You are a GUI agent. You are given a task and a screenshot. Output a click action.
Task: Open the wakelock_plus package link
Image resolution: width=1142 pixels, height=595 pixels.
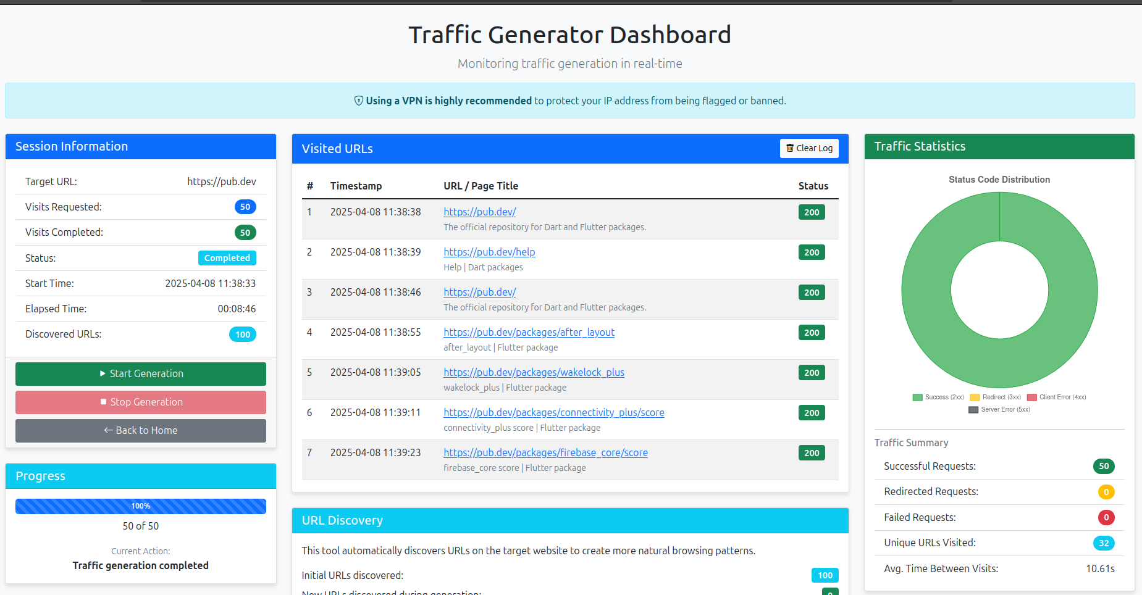(x=534, y=372)
